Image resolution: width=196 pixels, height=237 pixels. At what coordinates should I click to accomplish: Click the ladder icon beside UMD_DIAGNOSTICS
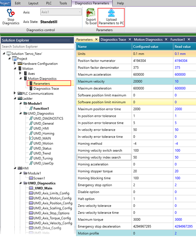31,118
